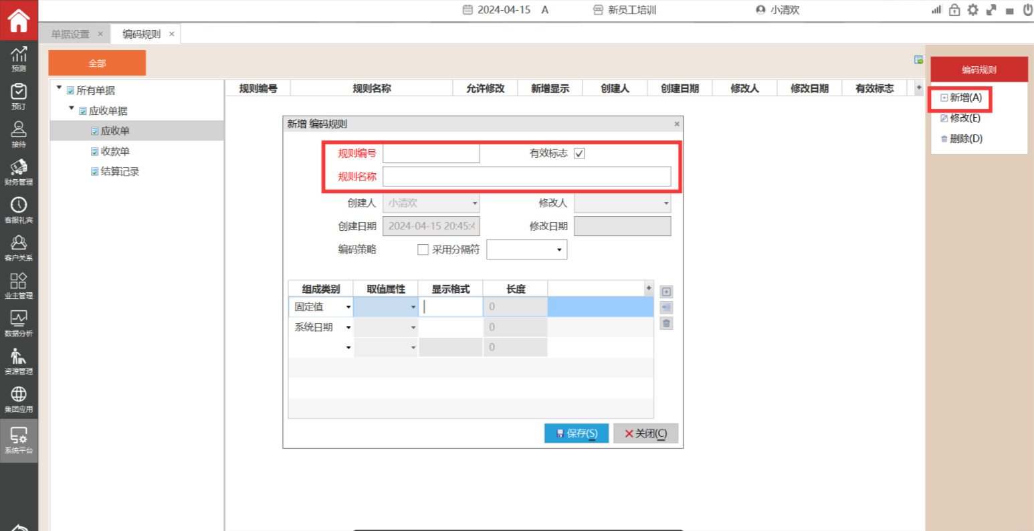Click the 规则名称 input field
This screenshot has height=531, width=1034.
point(526,177)
